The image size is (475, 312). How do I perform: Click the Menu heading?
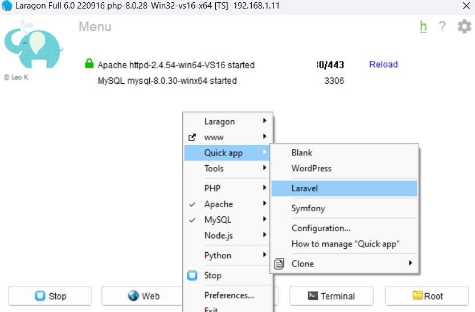tap(95, 27)
